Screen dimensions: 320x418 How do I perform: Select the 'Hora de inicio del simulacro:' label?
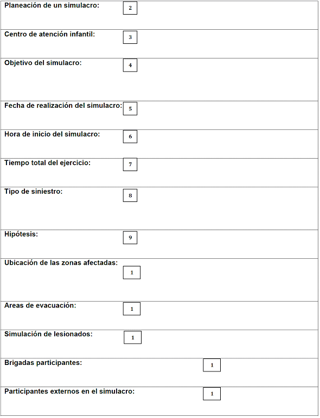[x=52, y=134]
